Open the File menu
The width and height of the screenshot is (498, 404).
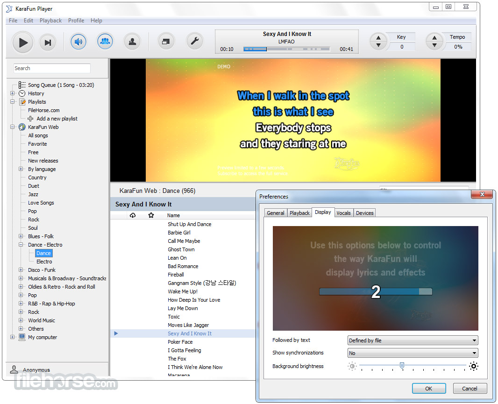(13, 21)
